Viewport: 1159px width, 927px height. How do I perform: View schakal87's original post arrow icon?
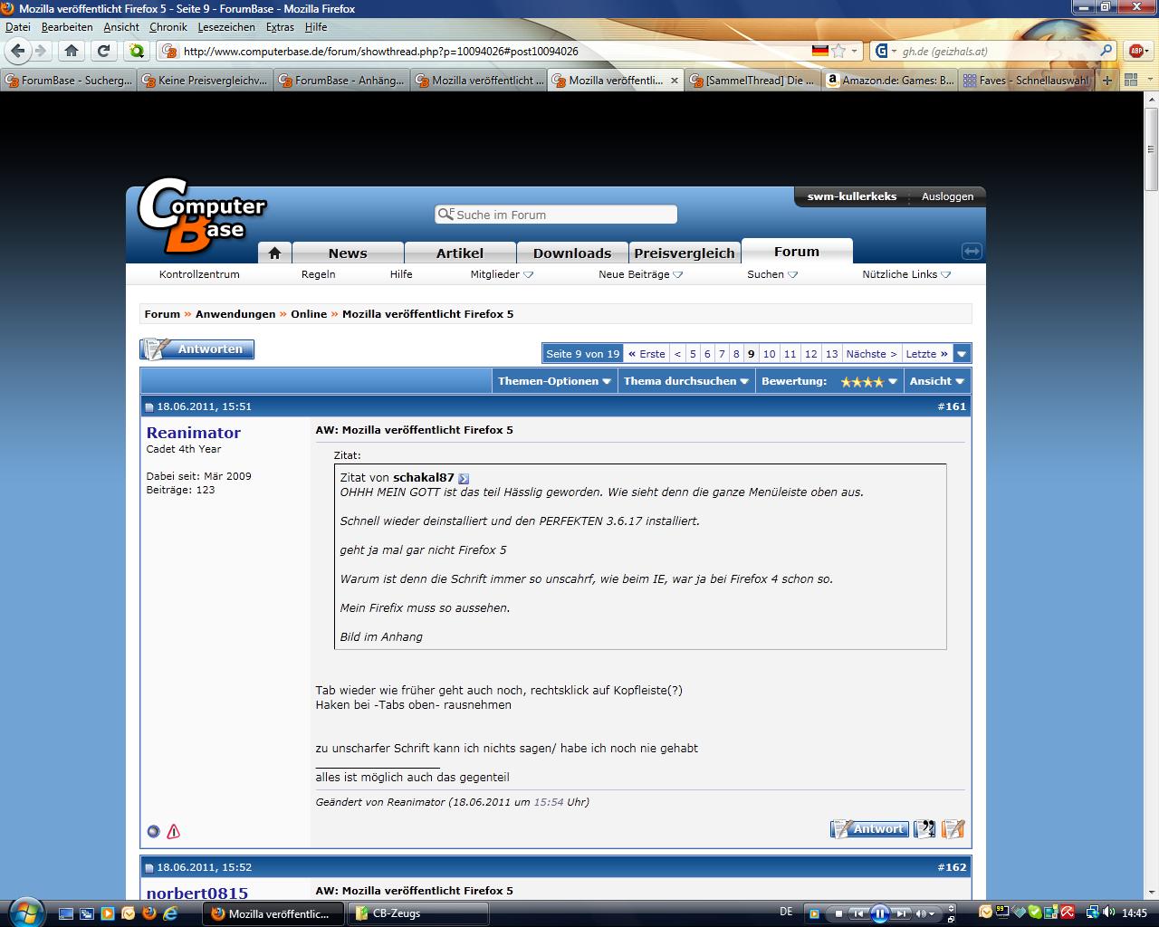pos(464,478)
